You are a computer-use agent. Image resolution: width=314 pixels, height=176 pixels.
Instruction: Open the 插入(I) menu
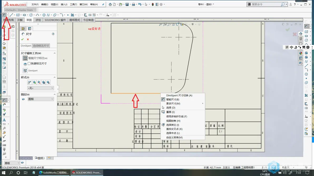(64, 4)
